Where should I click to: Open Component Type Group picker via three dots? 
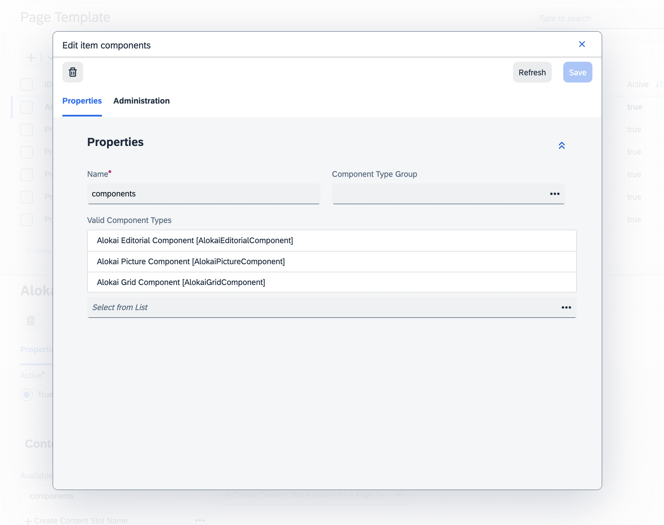(x=555, y=194)
